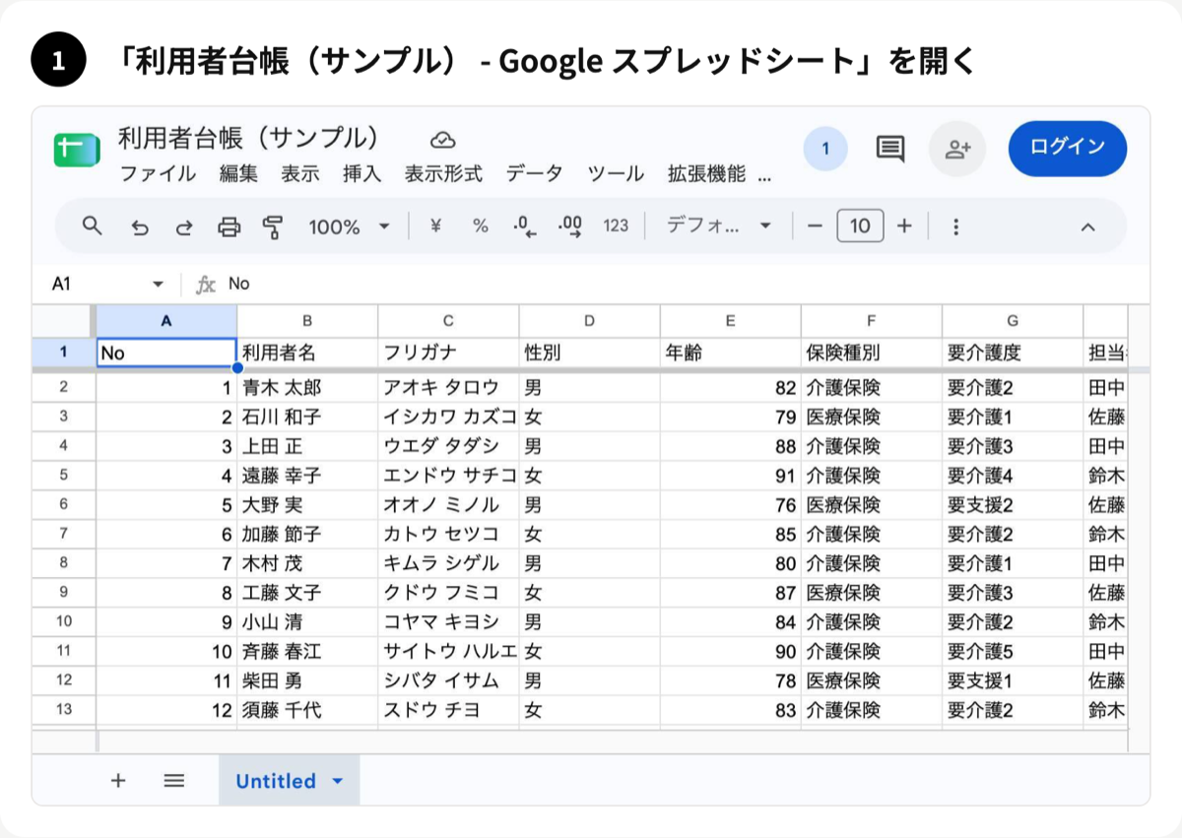The image size is (1182, 838).
Task: Click the fx function icon
Action: [x=206, y=284]
